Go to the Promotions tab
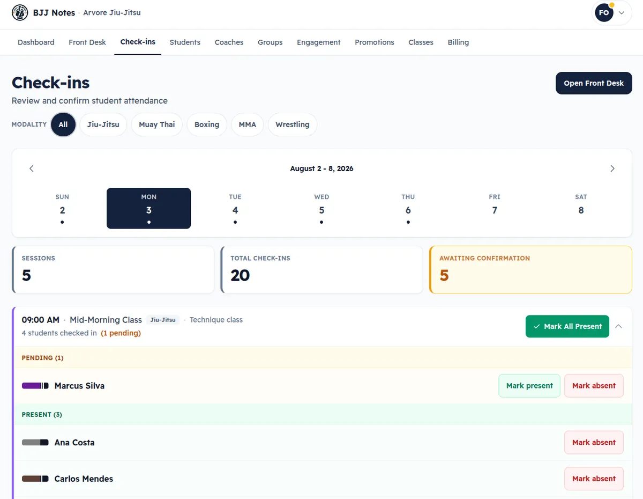 click(375, 42)
